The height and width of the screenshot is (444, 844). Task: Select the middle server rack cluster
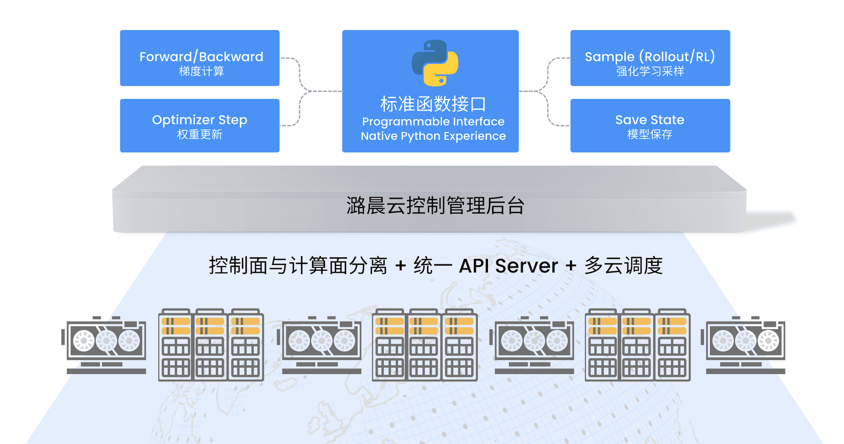click(x=425, y=345)
